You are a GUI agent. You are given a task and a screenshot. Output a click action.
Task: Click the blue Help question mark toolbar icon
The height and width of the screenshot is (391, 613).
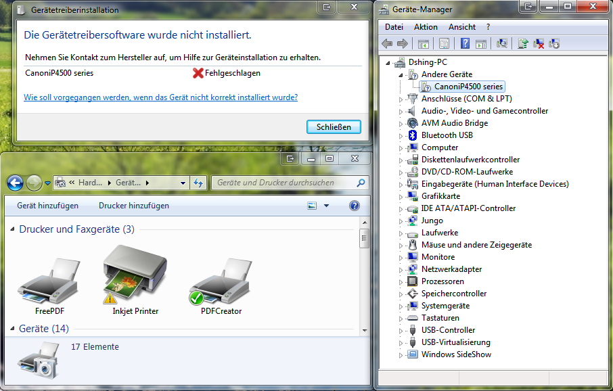(465, 43)
